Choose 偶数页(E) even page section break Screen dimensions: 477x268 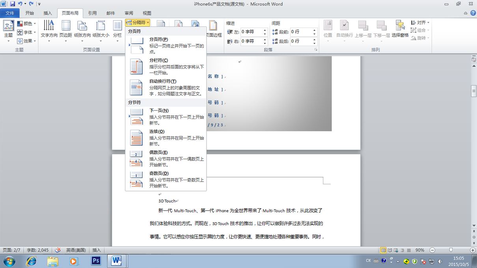click(166, 158)
